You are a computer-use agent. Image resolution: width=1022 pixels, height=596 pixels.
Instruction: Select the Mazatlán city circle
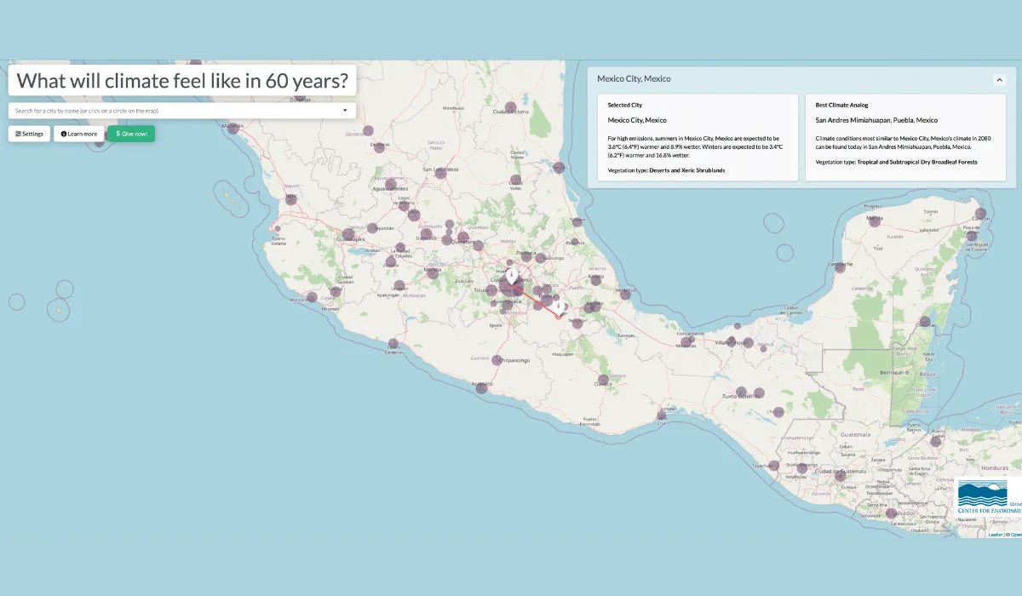coord(233,129)
